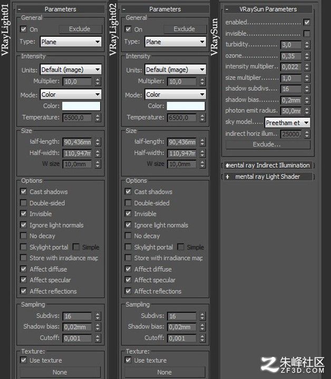Viewport: 331px width, 379px height.
Task: Adjust Shadow bias spinner in VRayLight01
Action: tap(98, 327)
